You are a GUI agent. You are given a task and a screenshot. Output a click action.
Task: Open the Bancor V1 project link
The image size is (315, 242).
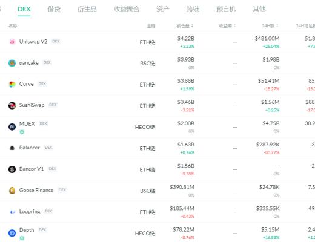click(x=31, y=169)
